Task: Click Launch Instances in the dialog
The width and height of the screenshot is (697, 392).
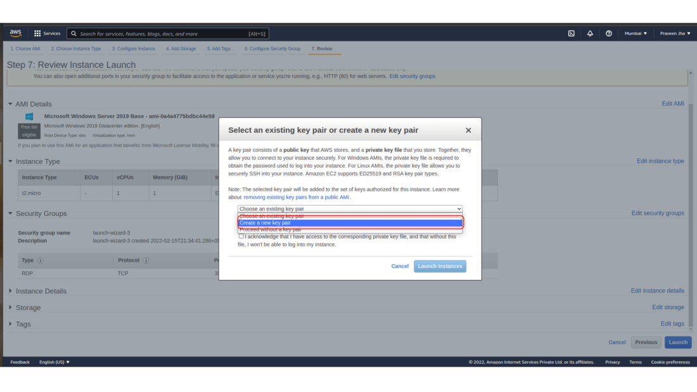Action: [x=440, y=266]
